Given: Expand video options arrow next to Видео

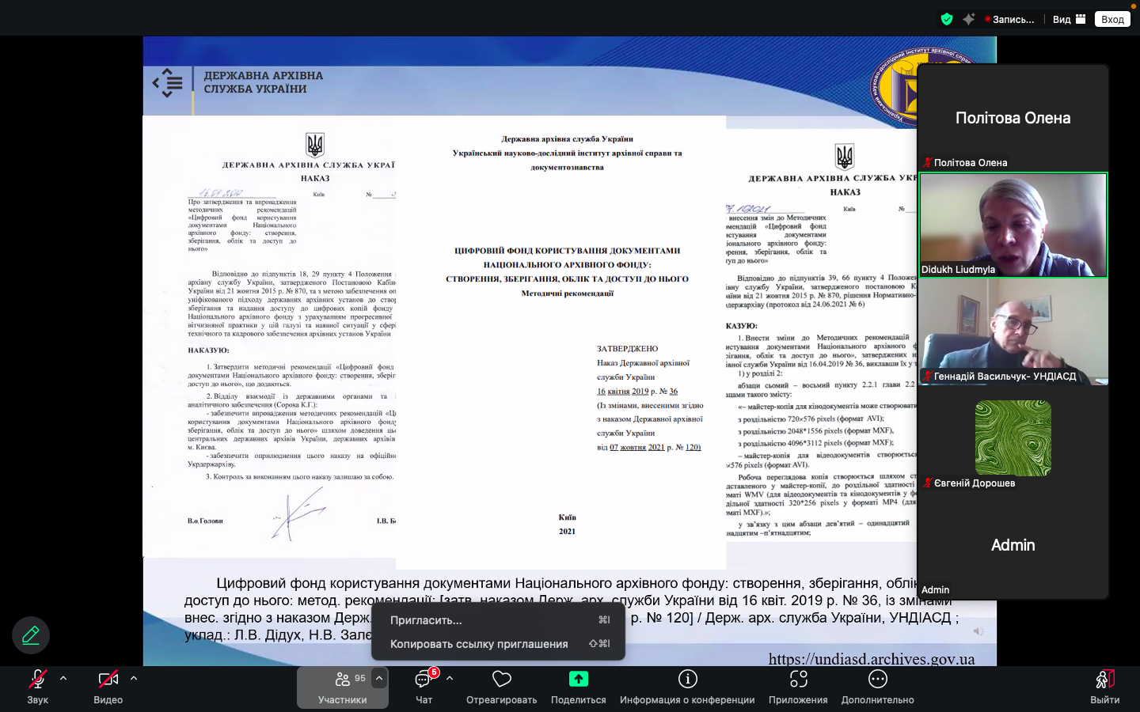Looking at the screenshot, I should (134, 678).
